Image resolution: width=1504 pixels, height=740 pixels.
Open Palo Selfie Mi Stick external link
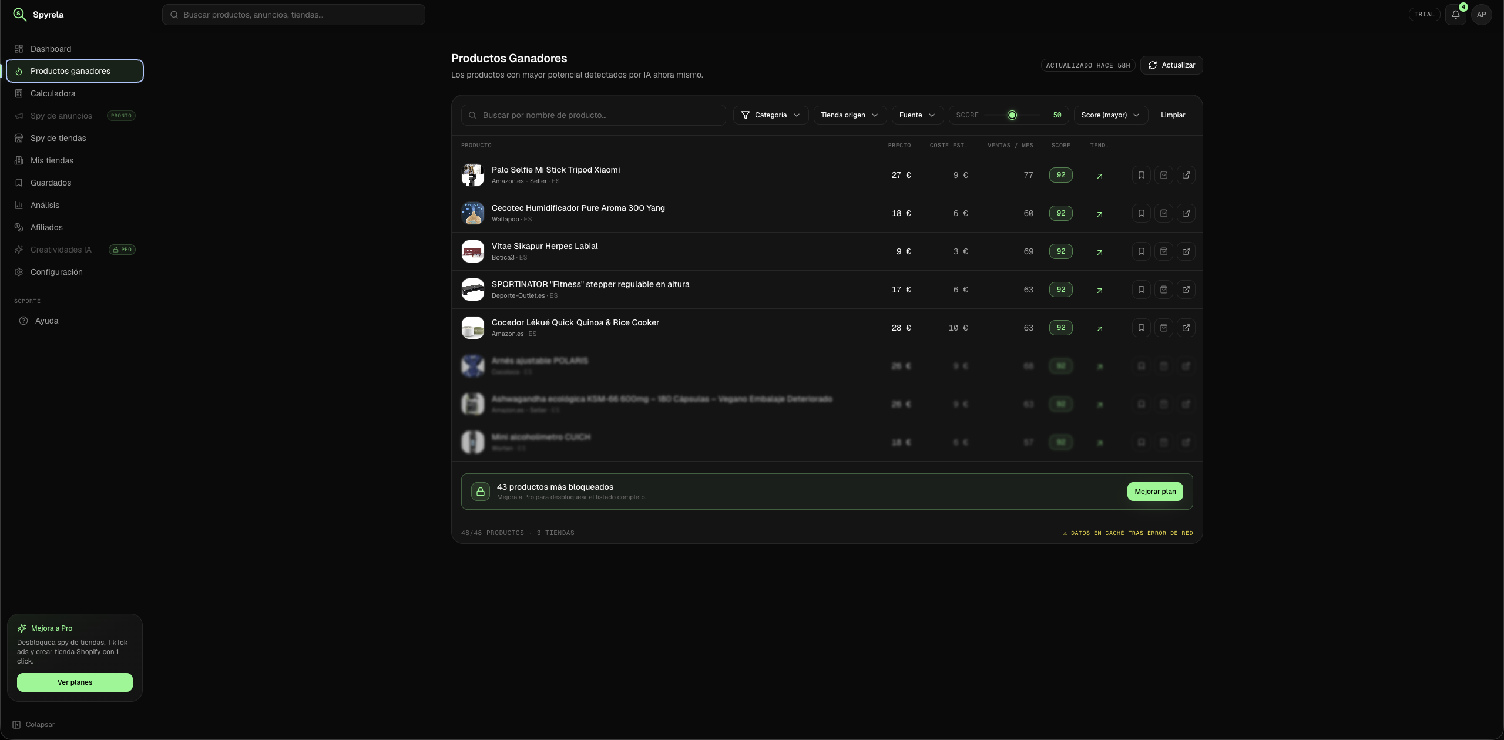pyautogui.click(x=1186, y=175)
